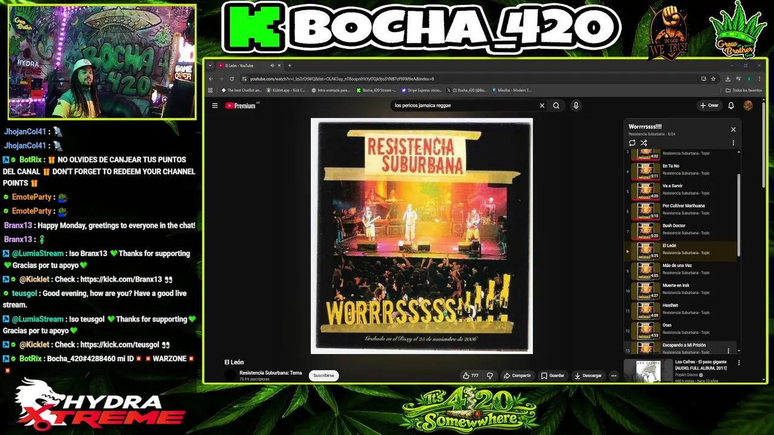The width and height of the screenshot is (774, 435).
Task: Open YouTube notifications bell
Action: coord(731,106)
